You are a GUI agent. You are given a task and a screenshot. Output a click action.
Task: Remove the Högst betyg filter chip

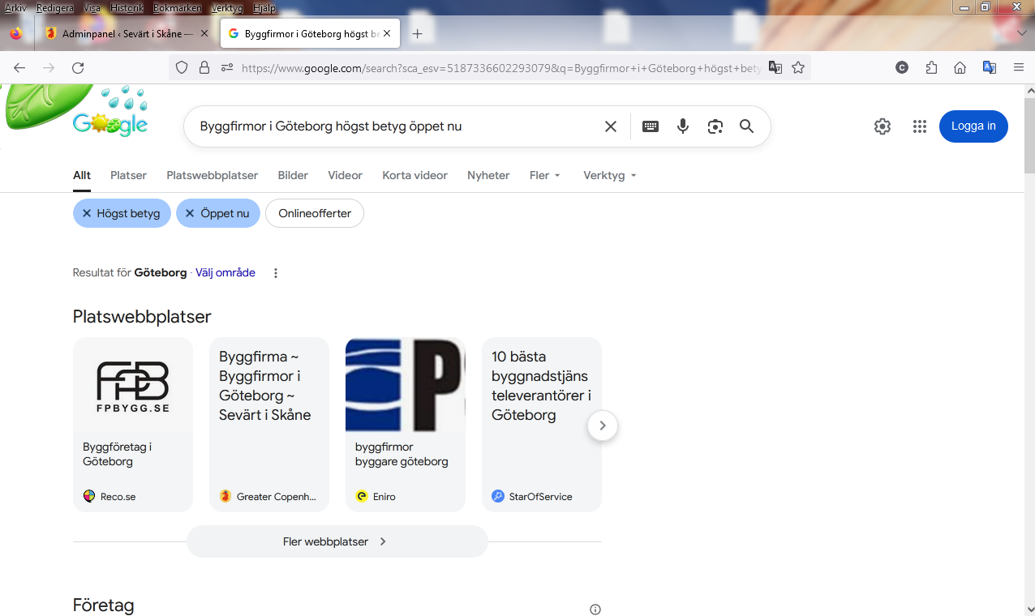[x=87, y=213]
